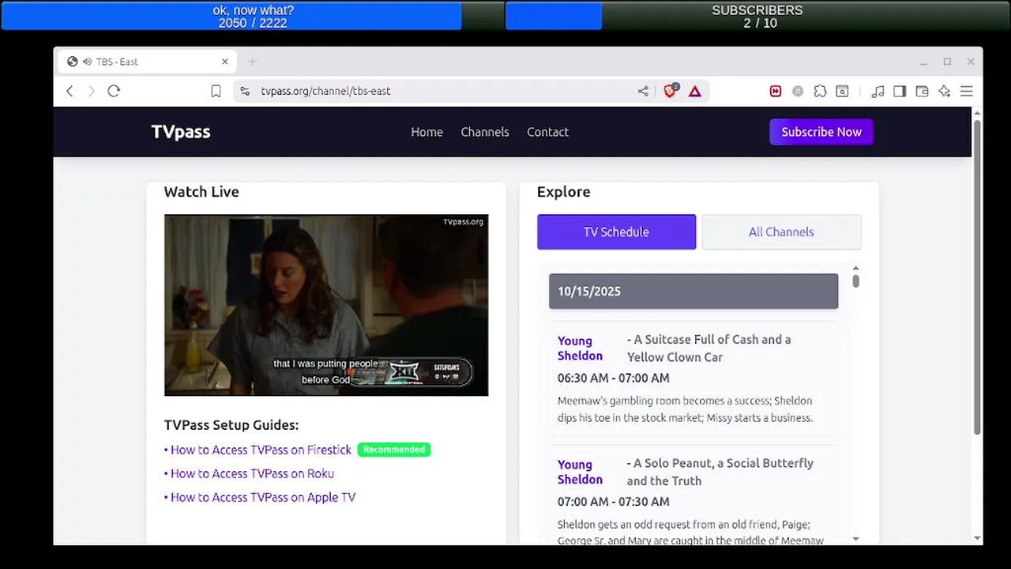Toggle the browser sidebar panel icon
This screenshot has width=1011, height=569.
(900, 91)
